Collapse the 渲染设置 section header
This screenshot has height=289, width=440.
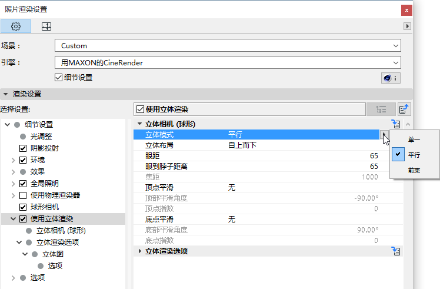click(6, 94)
